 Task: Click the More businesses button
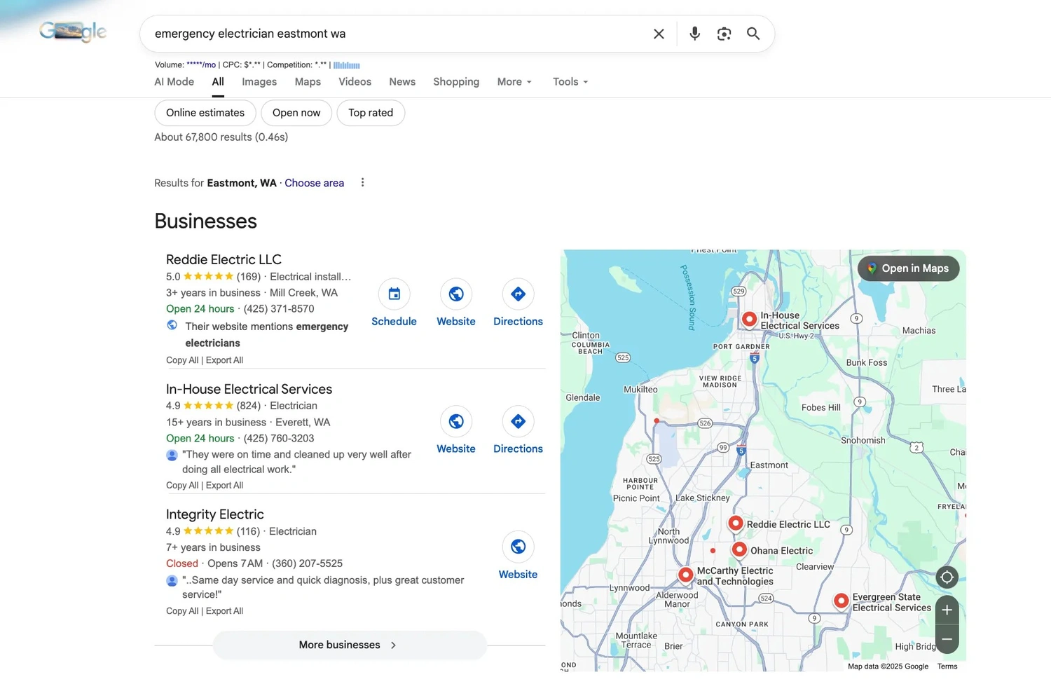[x=350, y=645]
